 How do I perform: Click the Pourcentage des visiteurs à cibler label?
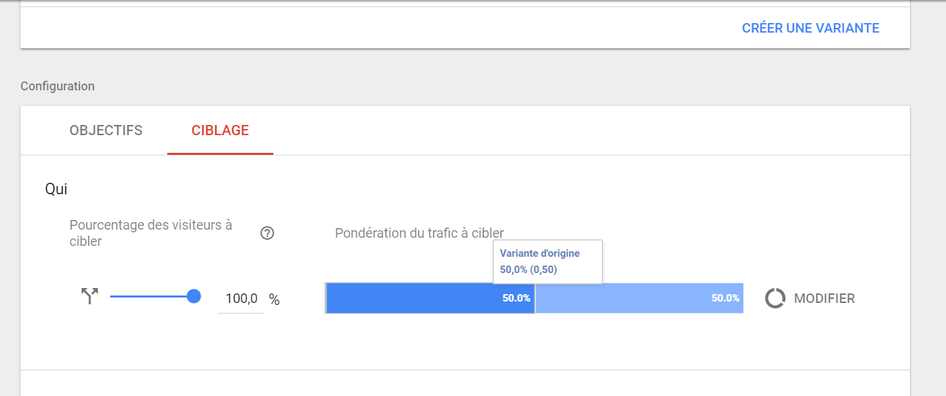(150, 233)
